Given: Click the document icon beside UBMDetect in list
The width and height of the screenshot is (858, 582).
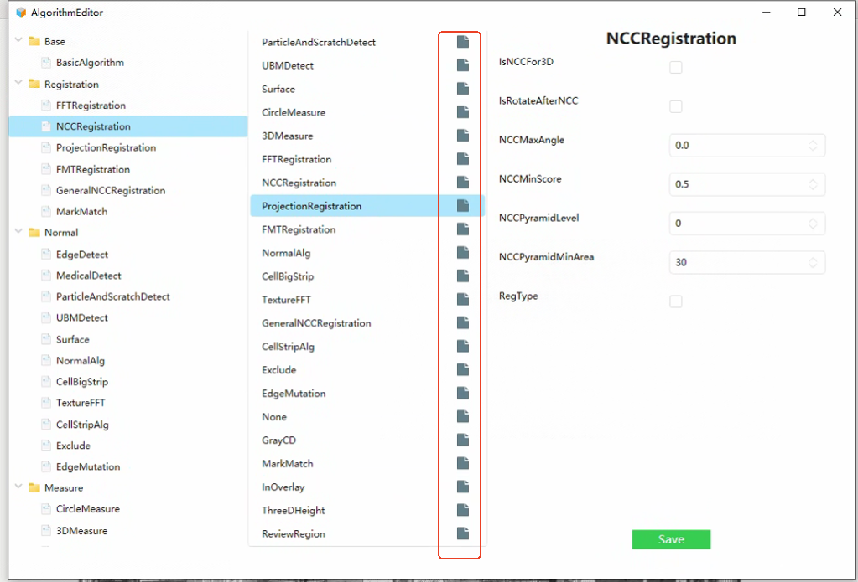Looking at the screenshot, I should coord(463,65).
